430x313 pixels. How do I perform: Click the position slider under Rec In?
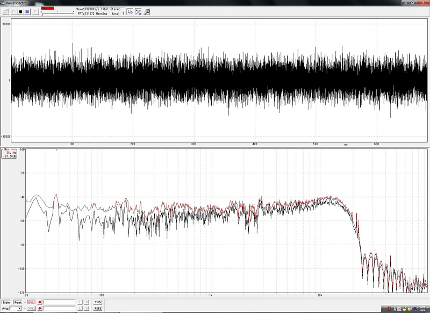tap(58, 12)
